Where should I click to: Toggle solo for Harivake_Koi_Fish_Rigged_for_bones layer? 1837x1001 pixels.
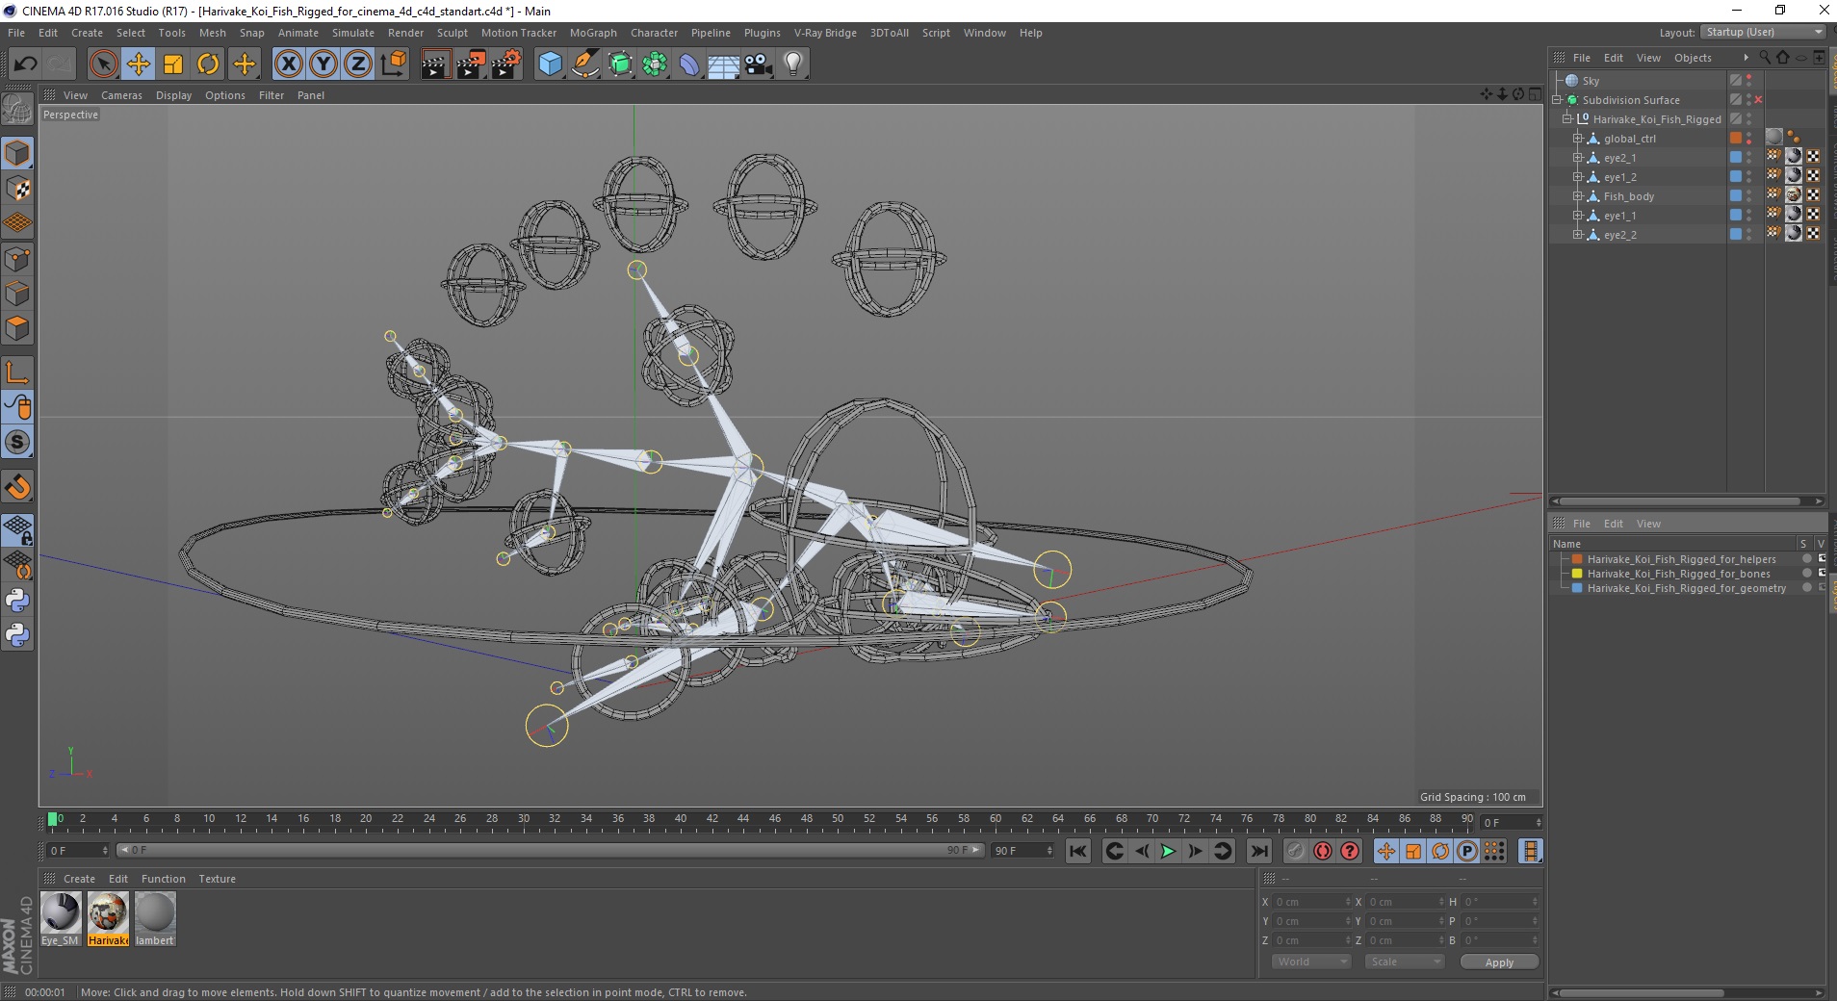coord(1807,574)
